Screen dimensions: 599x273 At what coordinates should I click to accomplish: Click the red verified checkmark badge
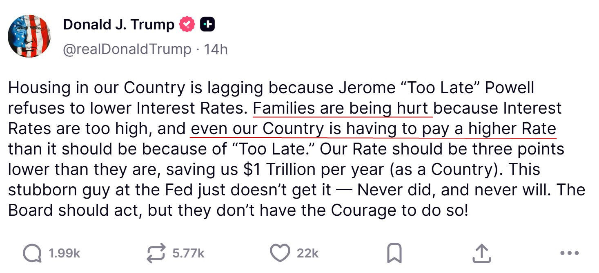click(x=187, y=25)
